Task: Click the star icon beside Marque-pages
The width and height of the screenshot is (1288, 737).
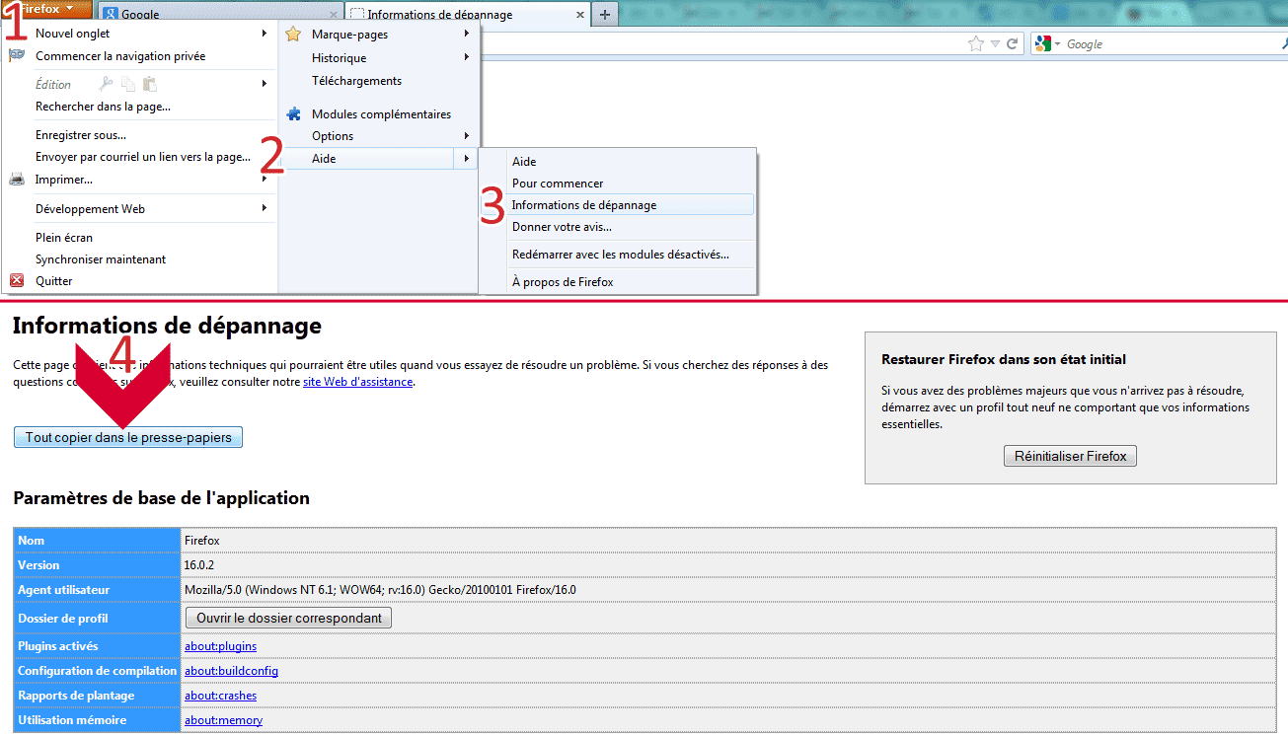Action: click(x=293, y=35)
